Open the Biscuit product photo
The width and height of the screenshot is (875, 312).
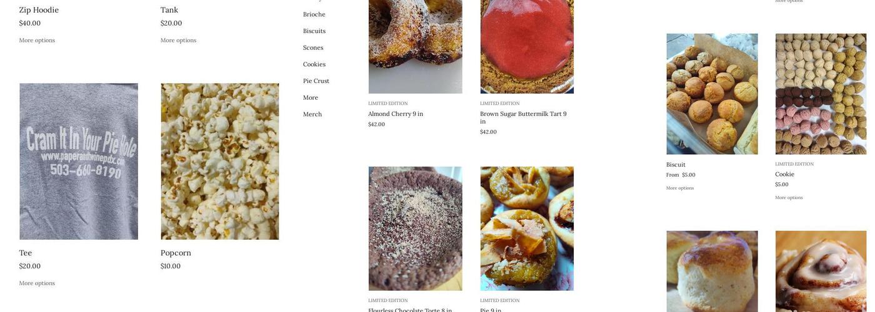pyautogui.click(x=712, y=94)
